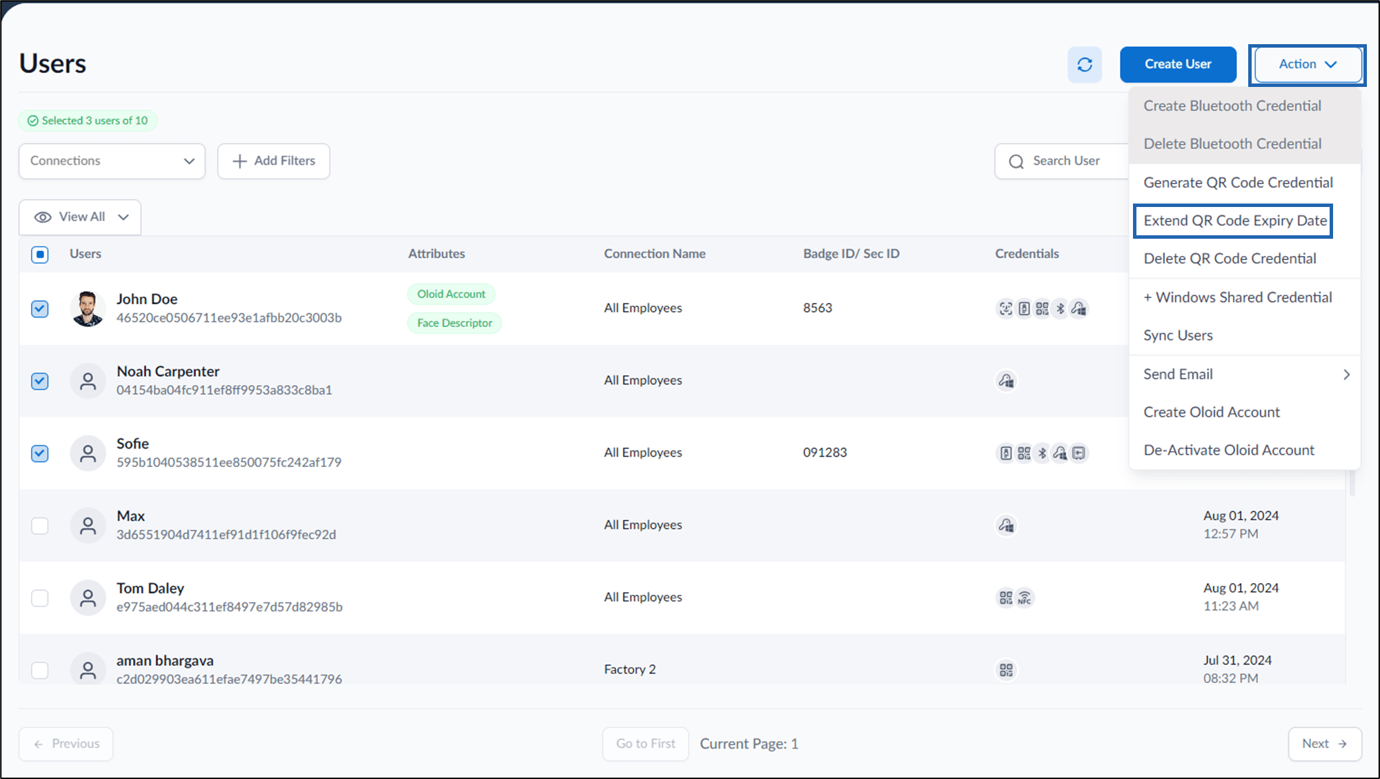
Task: Click Tom Daley's NFC credential icon
Action: click(x=1025, y=598)
